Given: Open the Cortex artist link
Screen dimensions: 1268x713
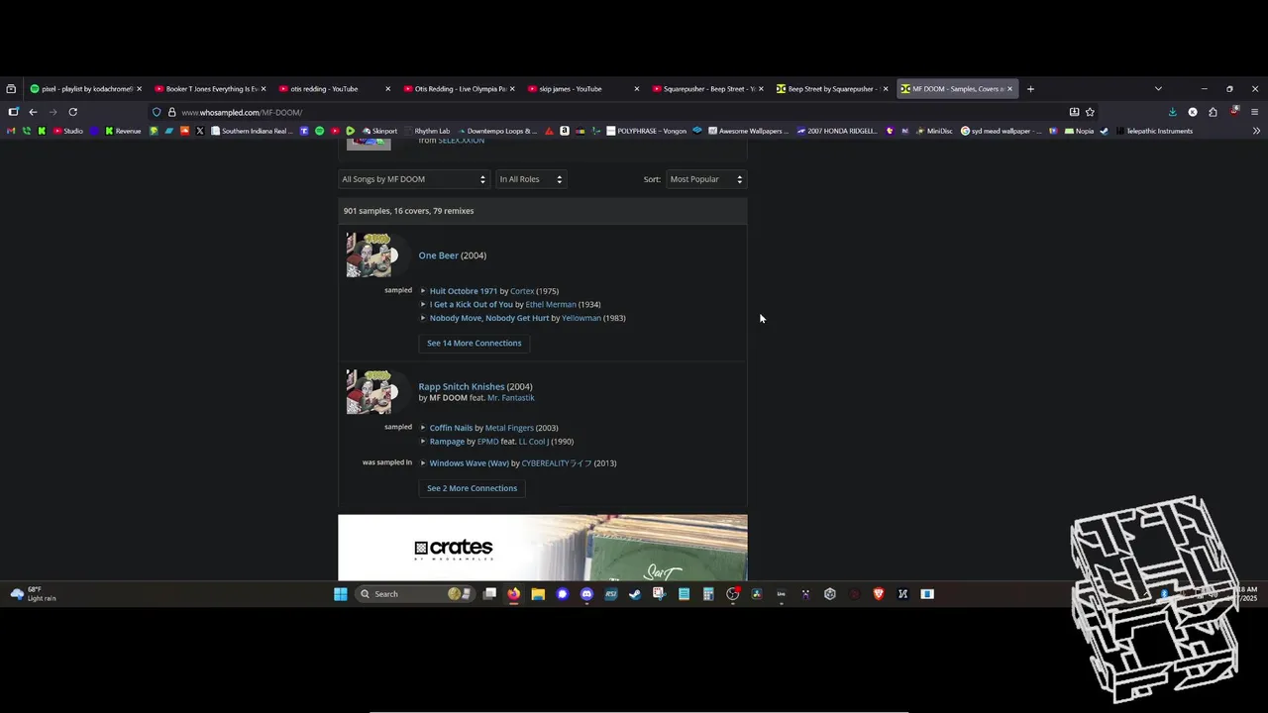Looking at the screenshot, I should click(522, 291).
